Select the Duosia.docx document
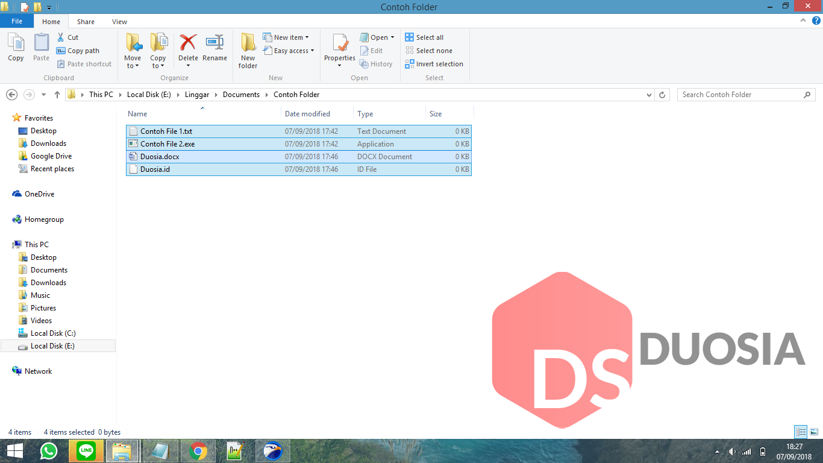The image size is (823, 463). tap(299, 157)
